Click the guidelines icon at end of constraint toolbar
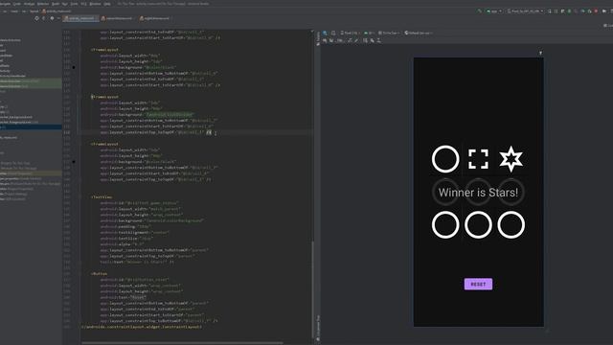613x345 pixels. pyautogui.click(x=379, y=40)
